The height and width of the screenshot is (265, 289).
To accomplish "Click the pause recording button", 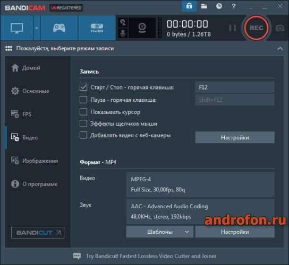I will pyautogui.click(x=233, y=28).
